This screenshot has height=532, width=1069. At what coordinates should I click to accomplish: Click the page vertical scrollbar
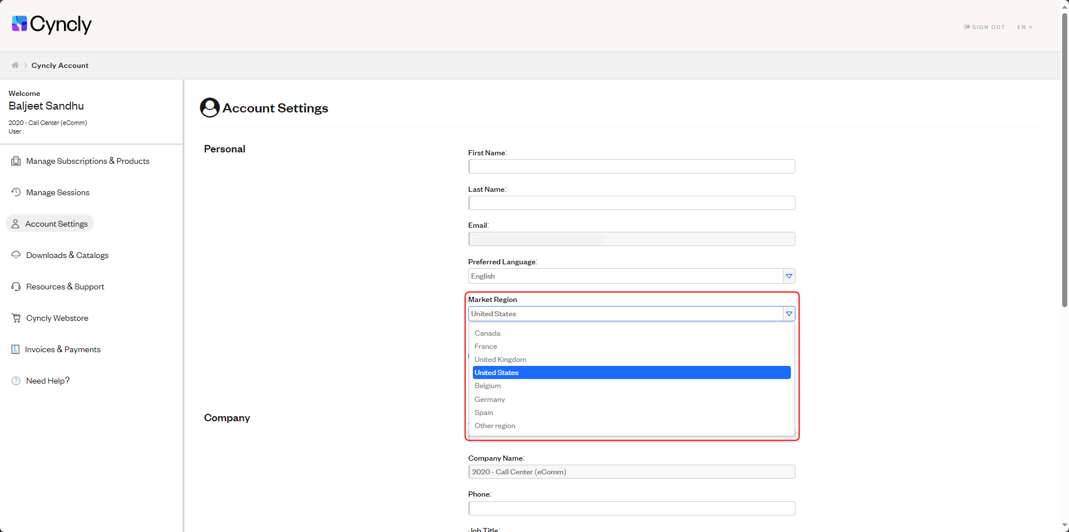pos(1064,160)
